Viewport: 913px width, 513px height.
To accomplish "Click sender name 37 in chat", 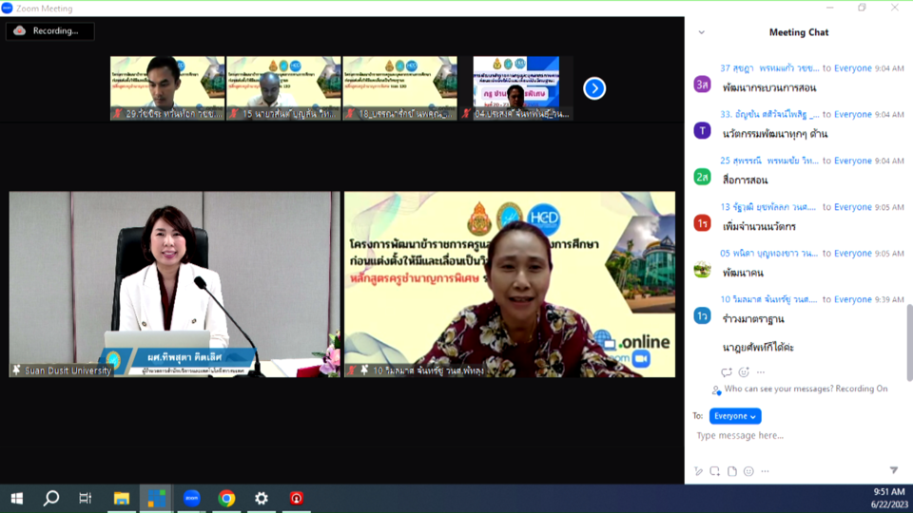I will click(x=769, y=68).
